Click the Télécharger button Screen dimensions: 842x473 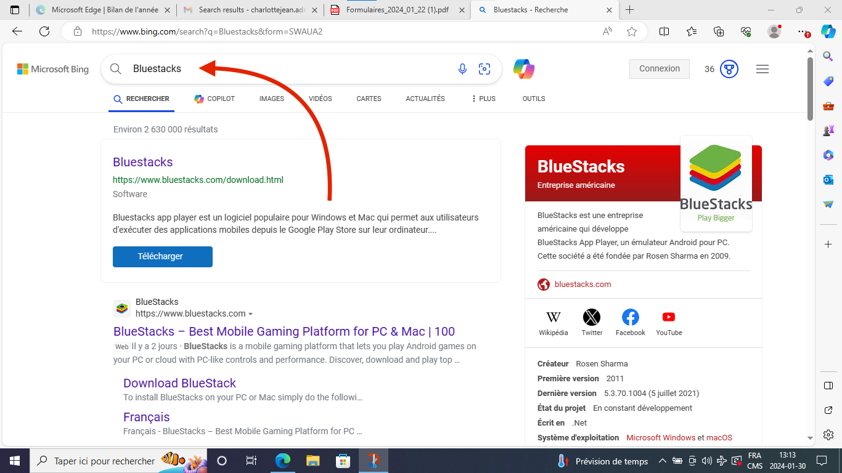[163, 257]
